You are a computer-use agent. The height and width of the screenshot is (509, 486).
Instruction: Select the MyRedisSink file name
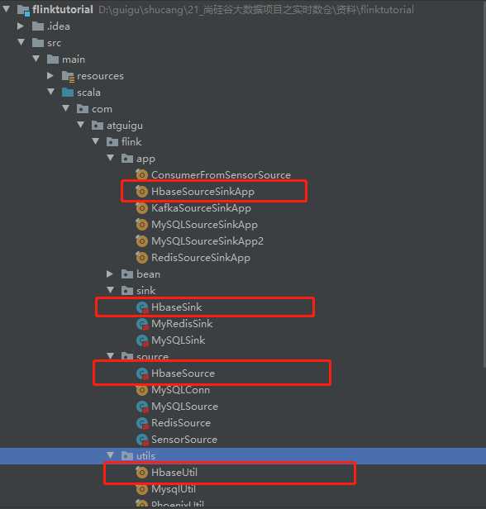coord(182,324)
